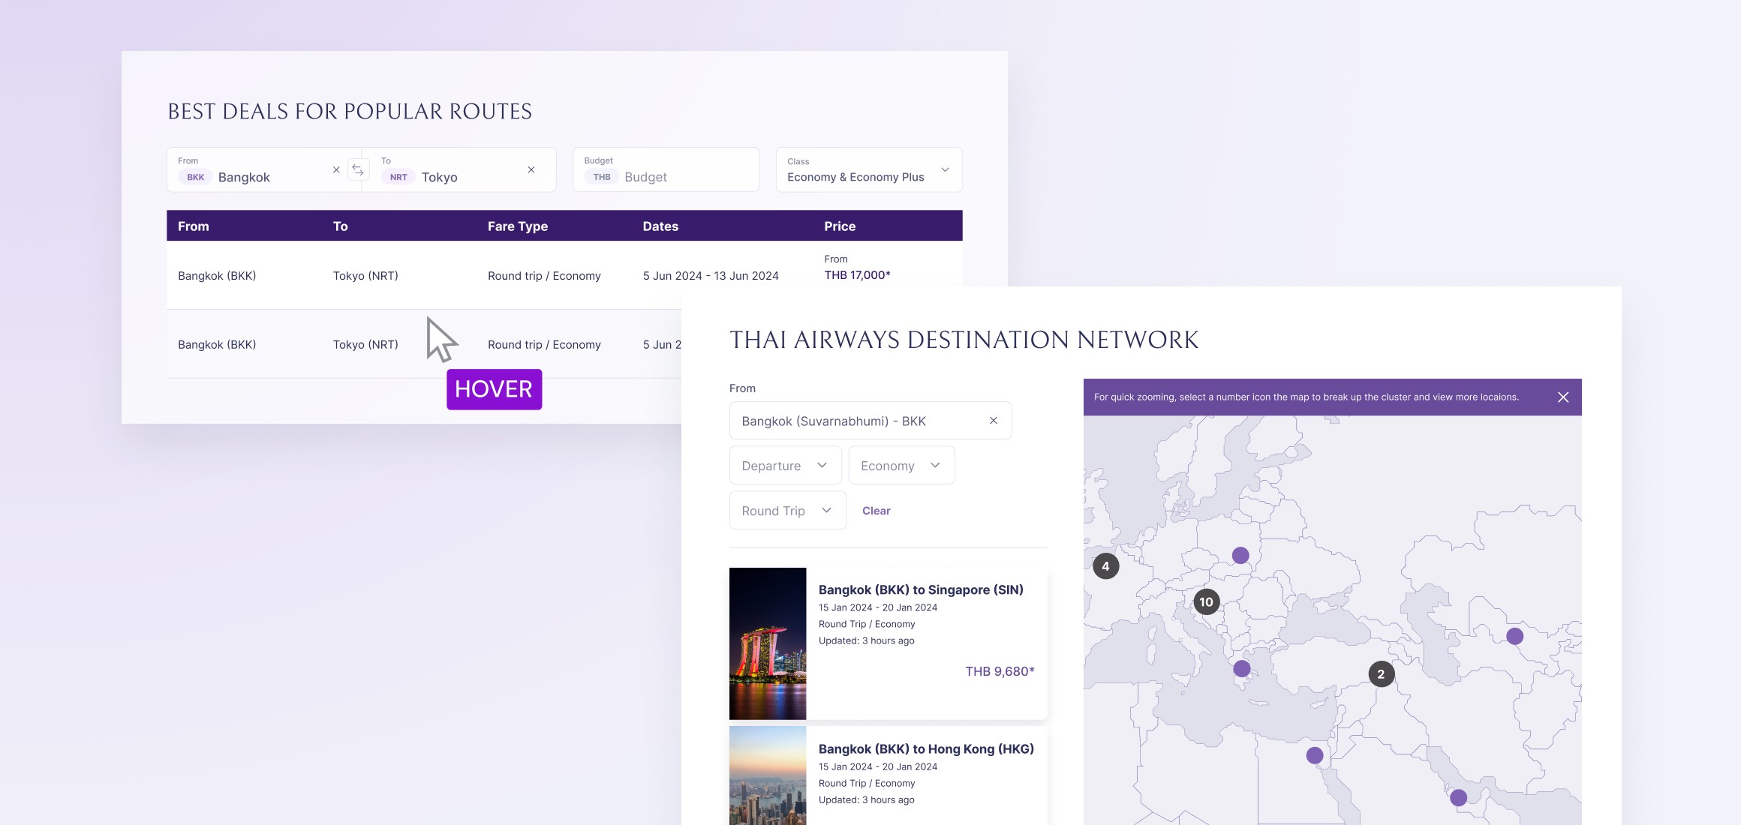Click the Clear filters link
The image size is (1741, 825).
tap(876, 511)
